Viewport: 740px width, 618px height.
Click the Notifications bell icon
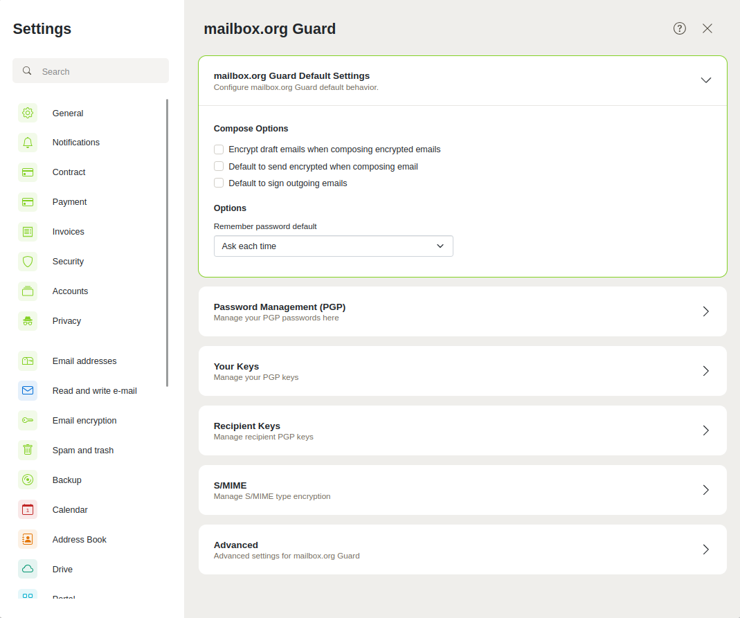[x=28, y=143]
